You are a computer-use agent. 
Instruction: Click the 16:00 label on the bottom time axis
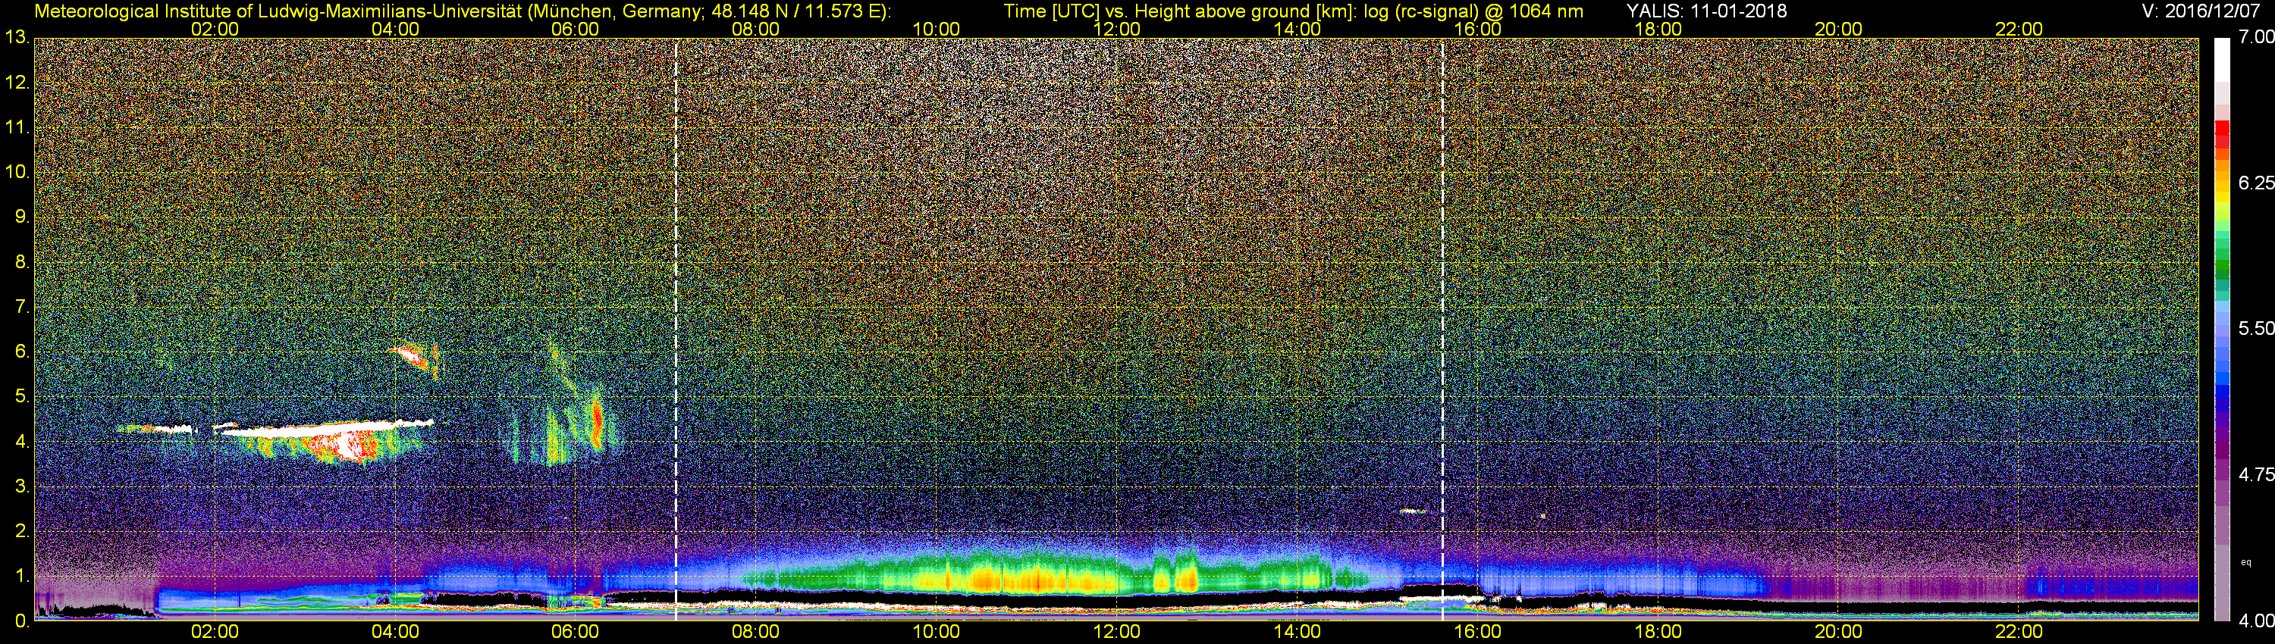click(x=1477, y=632)
